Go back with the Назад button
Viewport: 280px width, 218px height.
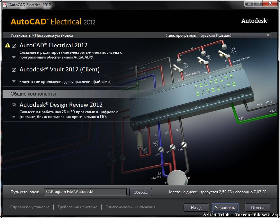pos(196,207)
